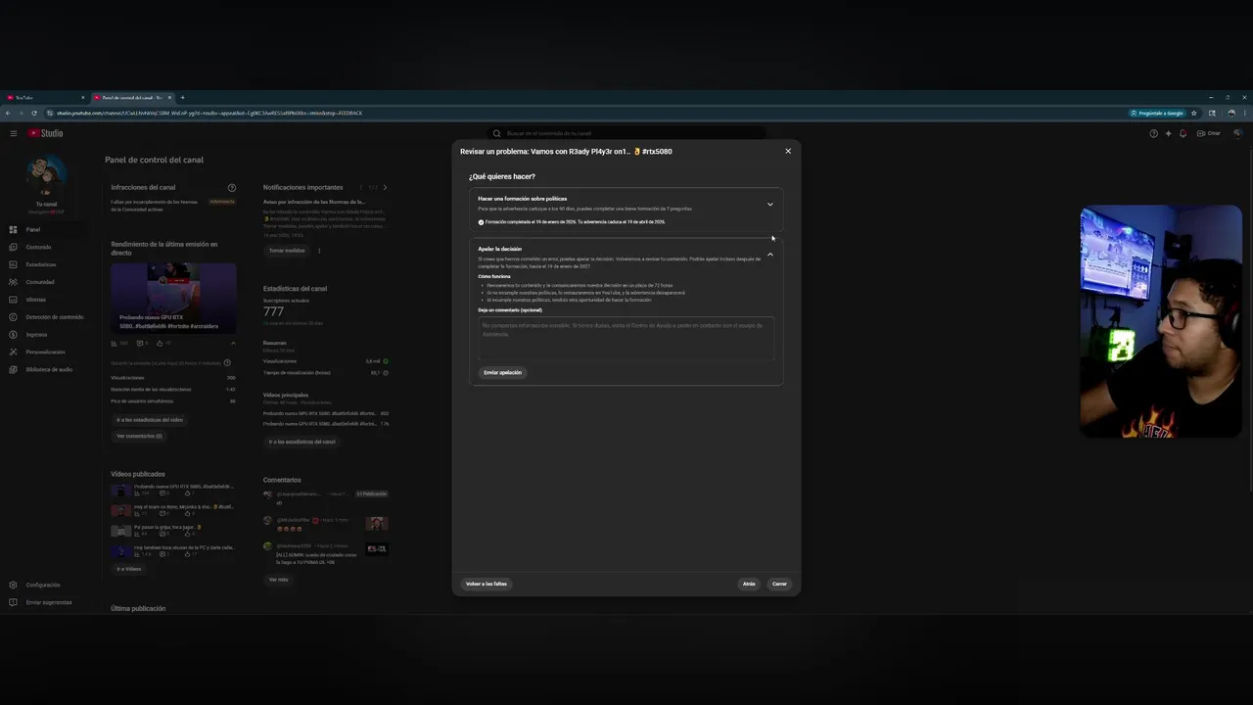
Task: Click Pregúntale a Google chip
Action: click(x=1157, y=114)
